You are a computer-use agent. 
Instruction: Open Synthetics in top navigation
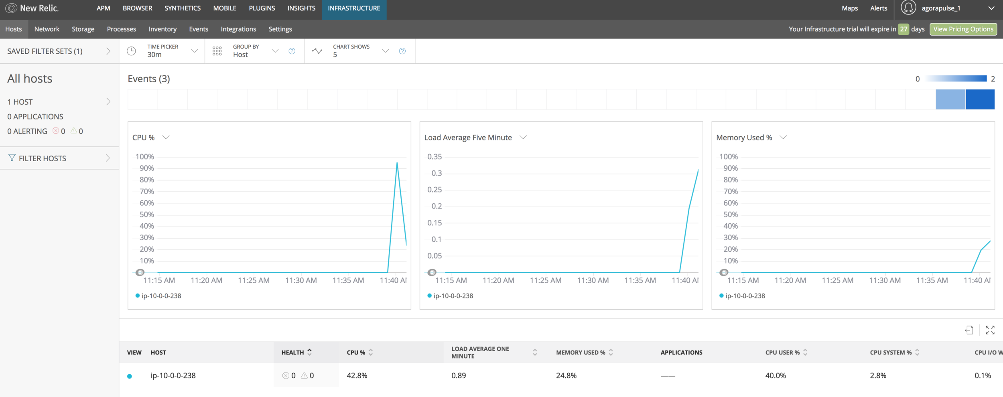(183, 8)
